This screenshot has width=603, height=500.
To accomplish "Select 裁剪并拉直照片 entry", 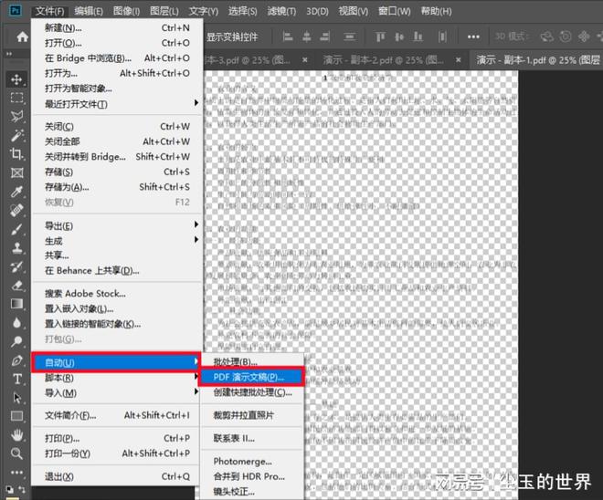I will pyautogui.click(x=251, y=415).
